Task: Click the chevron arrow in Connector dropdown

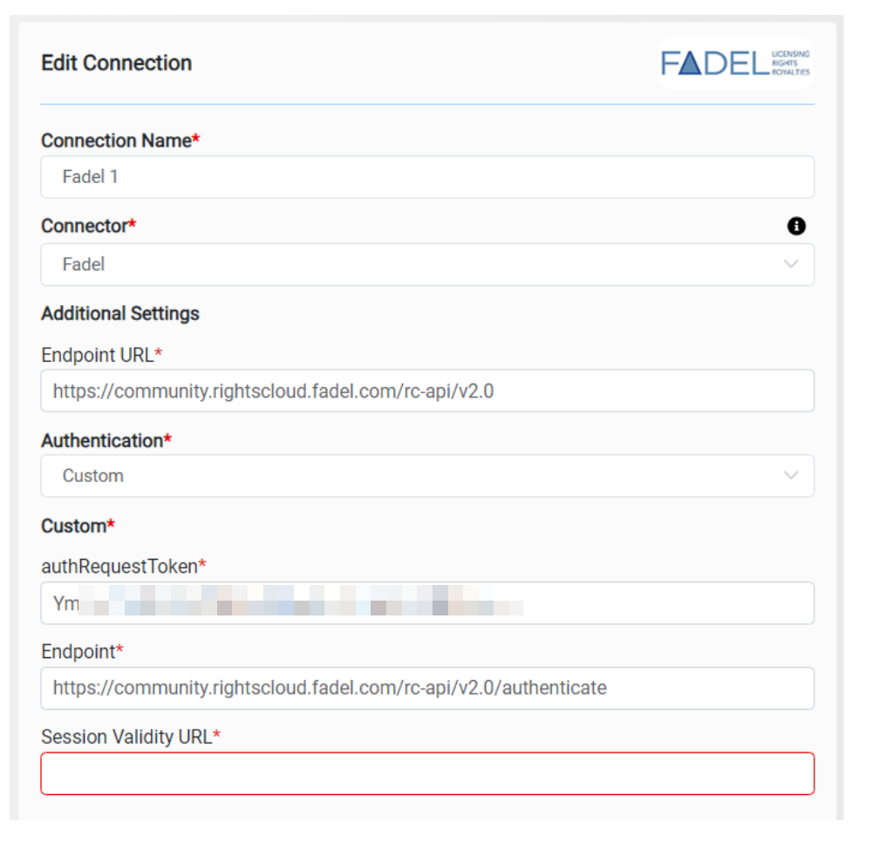Action: pos(791,264)
